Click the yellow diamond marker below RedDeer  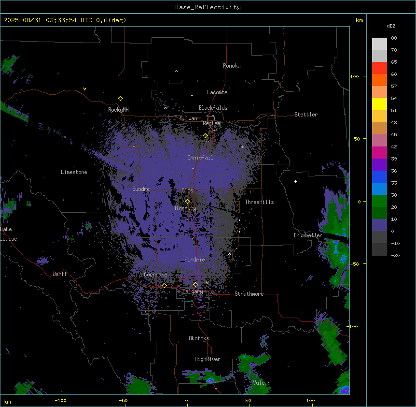coord(206,136)
